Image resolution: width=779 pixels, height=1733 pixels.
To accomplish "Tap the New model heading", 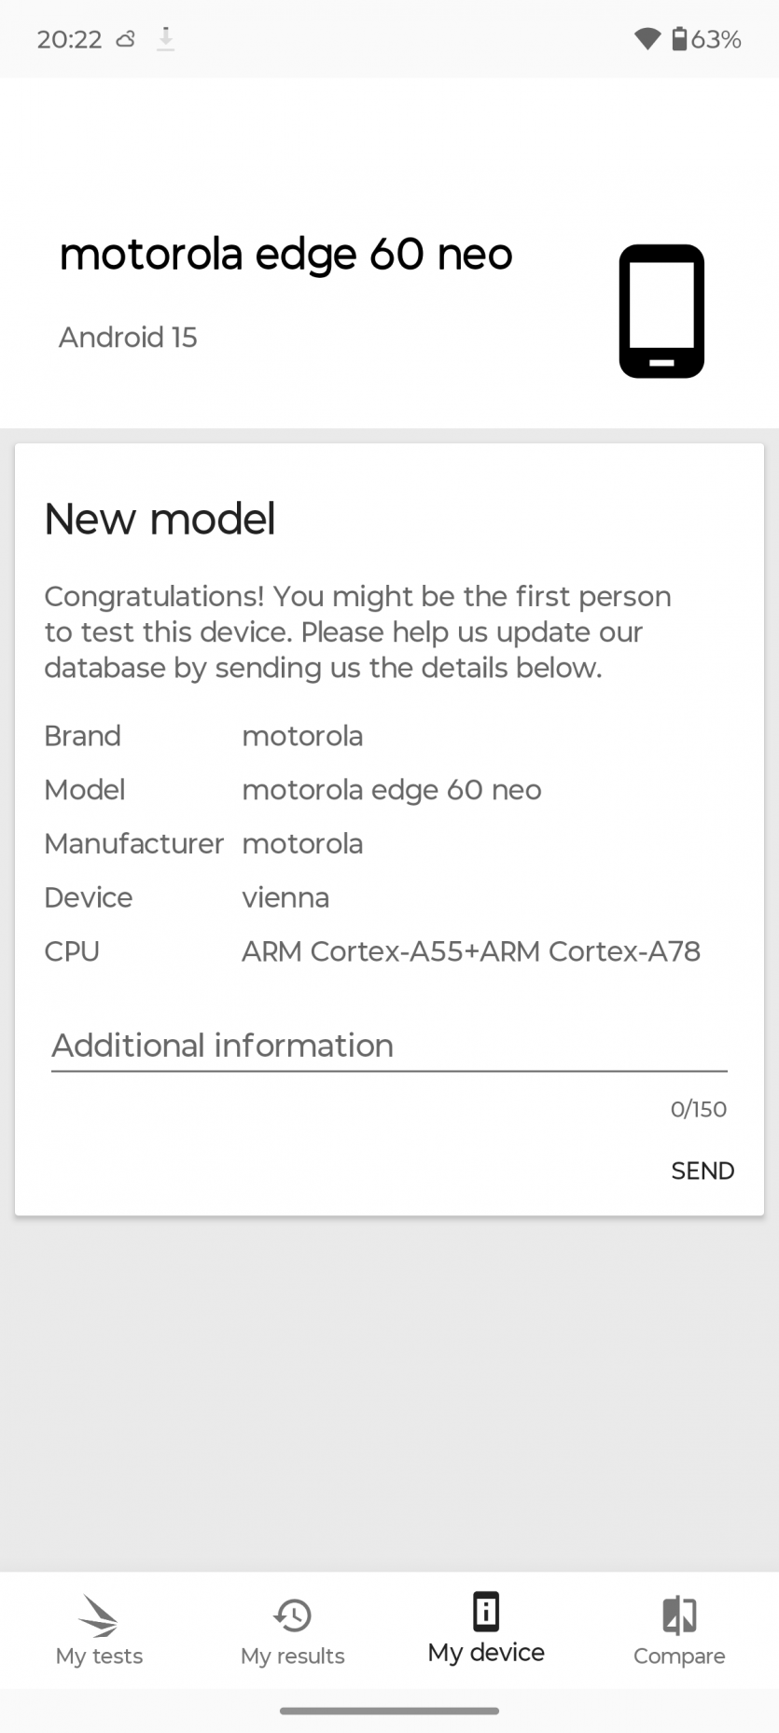I will point(160,520).
